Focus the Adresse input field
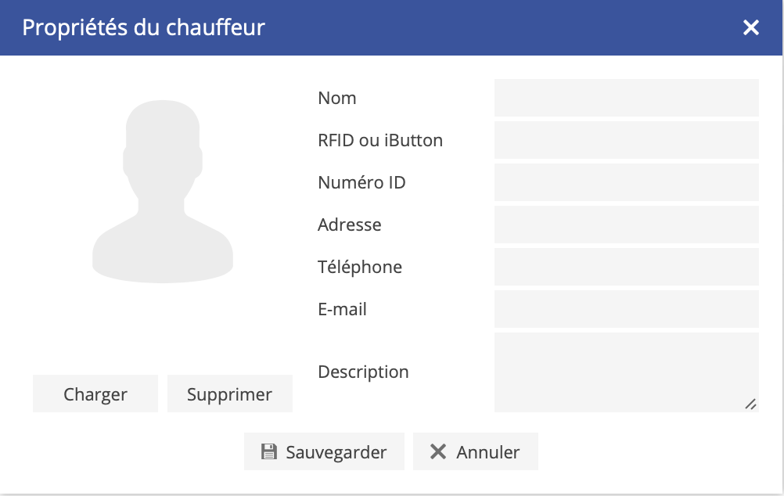 (x=626, y=225)
